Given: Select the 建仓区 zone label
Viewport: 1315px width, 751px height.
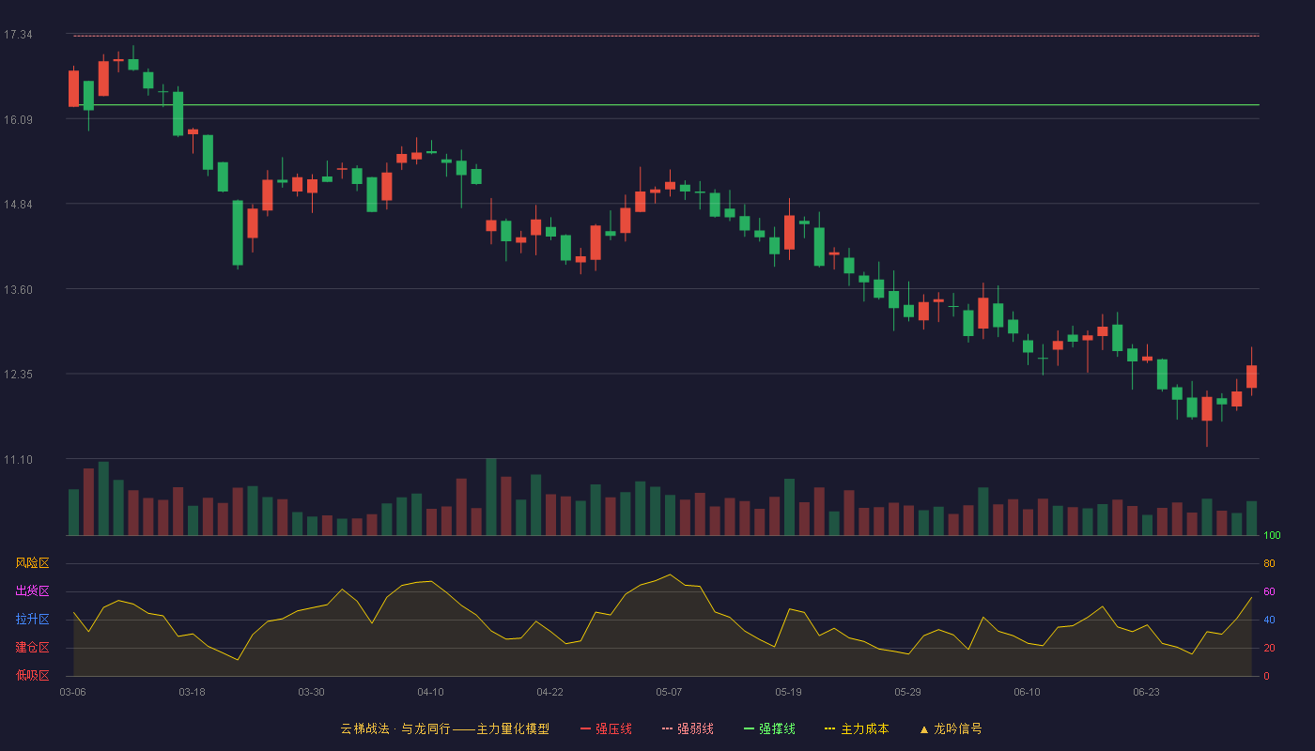Looking at the screenshot, I should click(32, 648).
